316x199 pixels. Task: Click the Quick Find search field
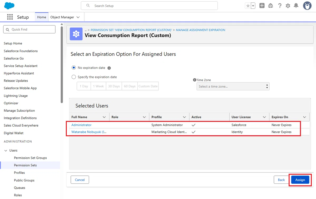(29, 29)
